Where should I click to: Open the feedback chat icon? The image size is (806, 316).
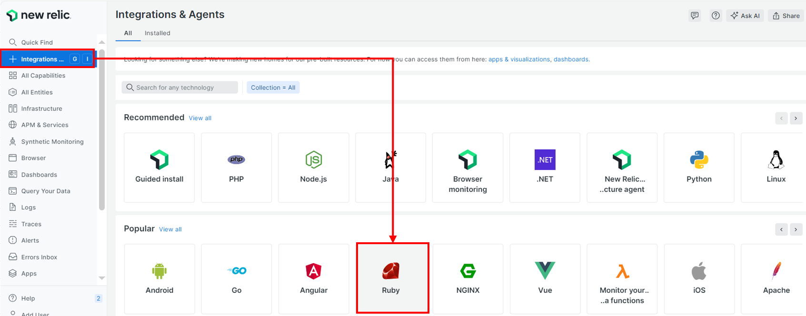point(695,16)
